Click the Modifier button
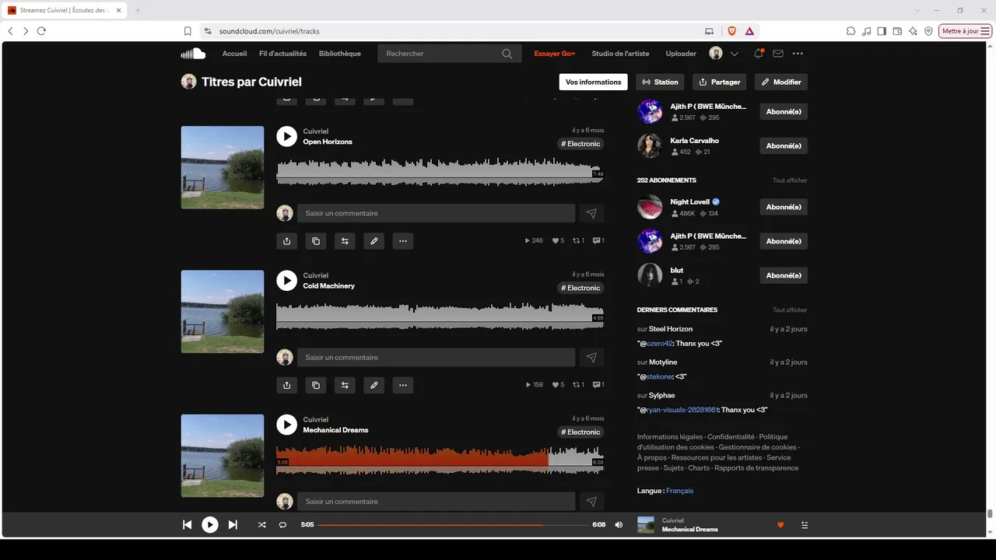Viewport: 996px width, 560px height. pos(781,82)
